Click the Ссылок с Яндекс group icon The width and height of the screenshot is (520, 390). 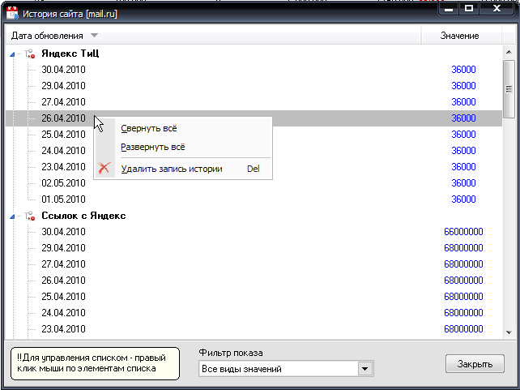(30, 216)
